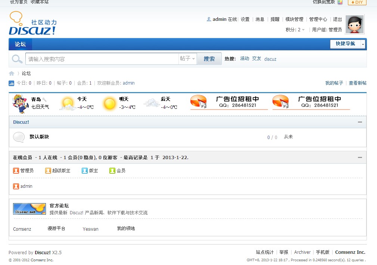
Task: Click the search content input field
Action: tap(102, 59)
